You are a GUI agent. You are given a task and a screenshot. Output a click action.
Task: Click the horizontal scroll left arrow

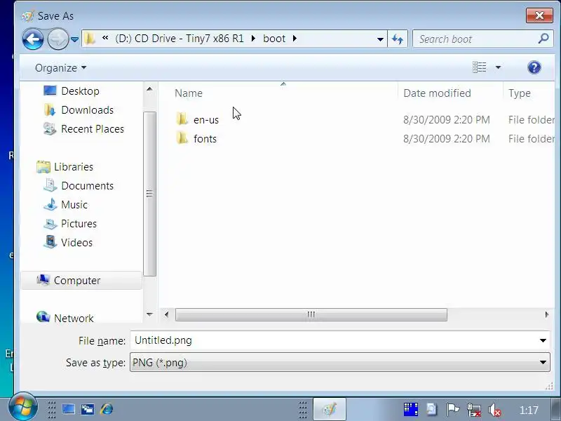(x=167, y=314)
